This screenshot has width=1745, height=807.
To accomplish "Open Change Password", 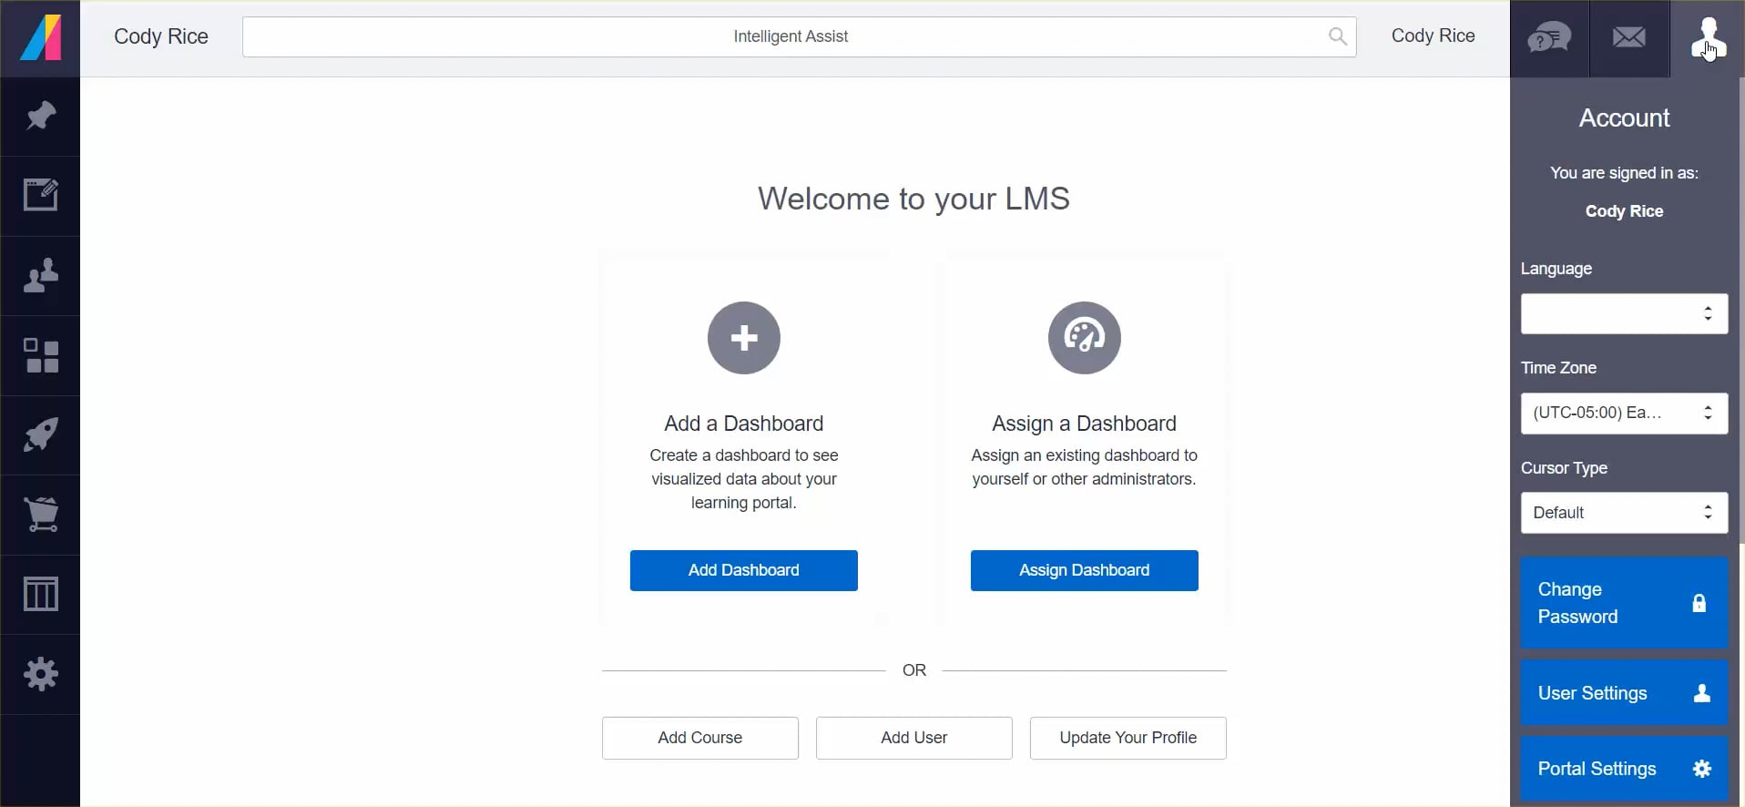I will [x=1624, y=603].
